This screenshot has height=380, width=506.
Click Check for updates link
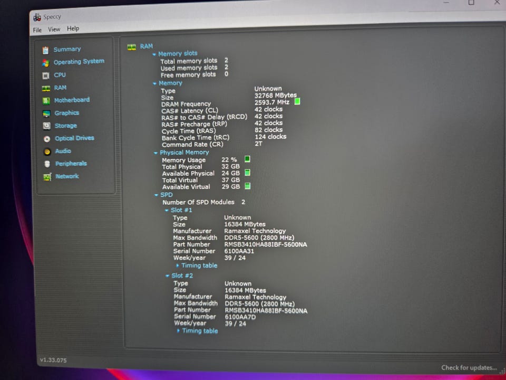tap(469, 368)
